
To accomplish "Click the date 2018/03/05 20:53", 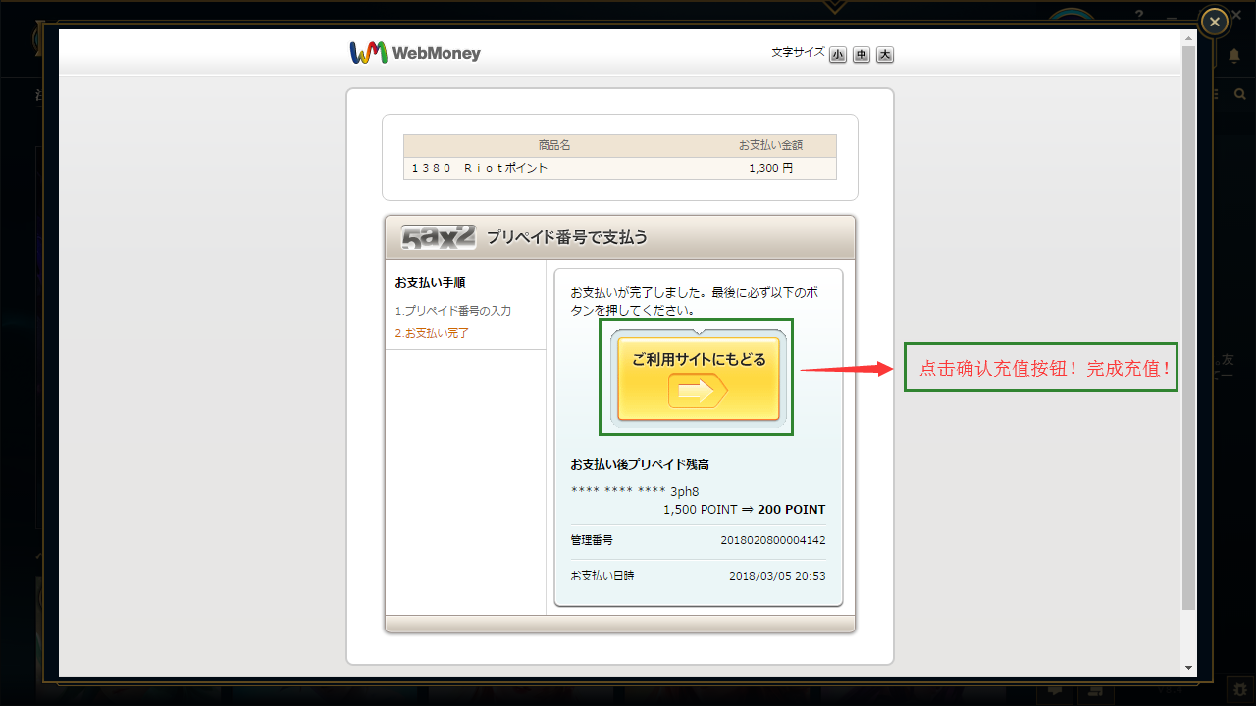I will click(777, 576).
